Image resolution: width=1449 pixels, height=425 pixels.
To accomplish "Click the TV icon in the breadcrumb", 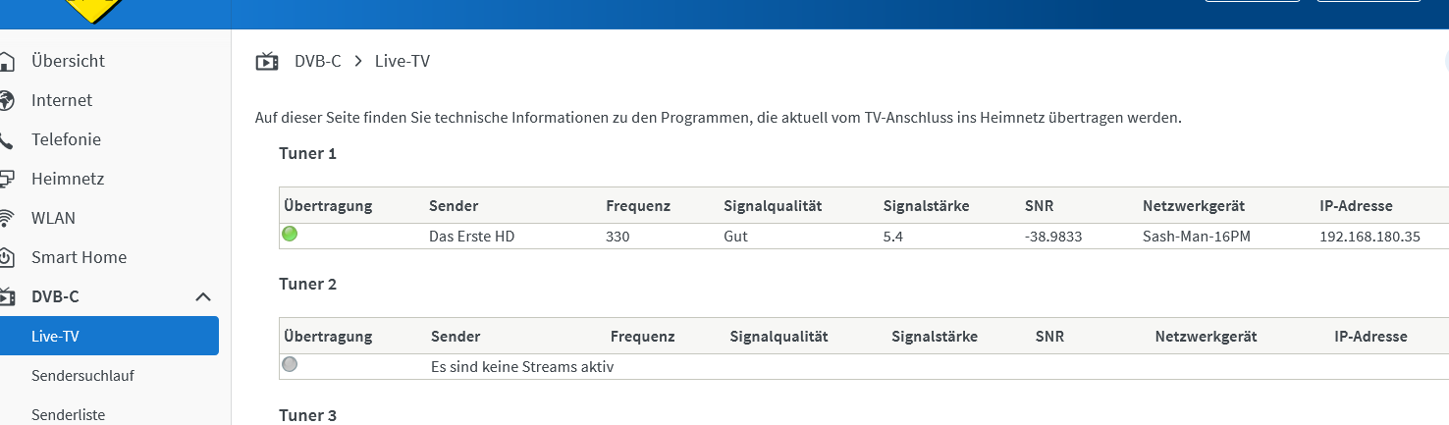I will [267, 62].
